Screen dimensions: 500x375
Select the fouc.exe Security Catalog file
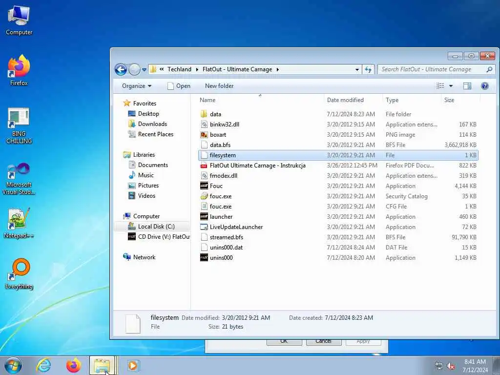click(221, 196)
